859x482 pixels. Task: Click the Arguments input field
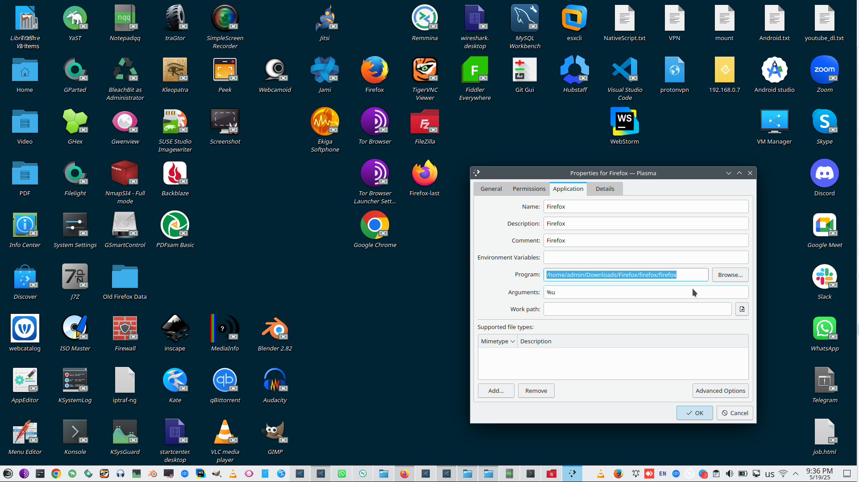(x=645, y=292)
